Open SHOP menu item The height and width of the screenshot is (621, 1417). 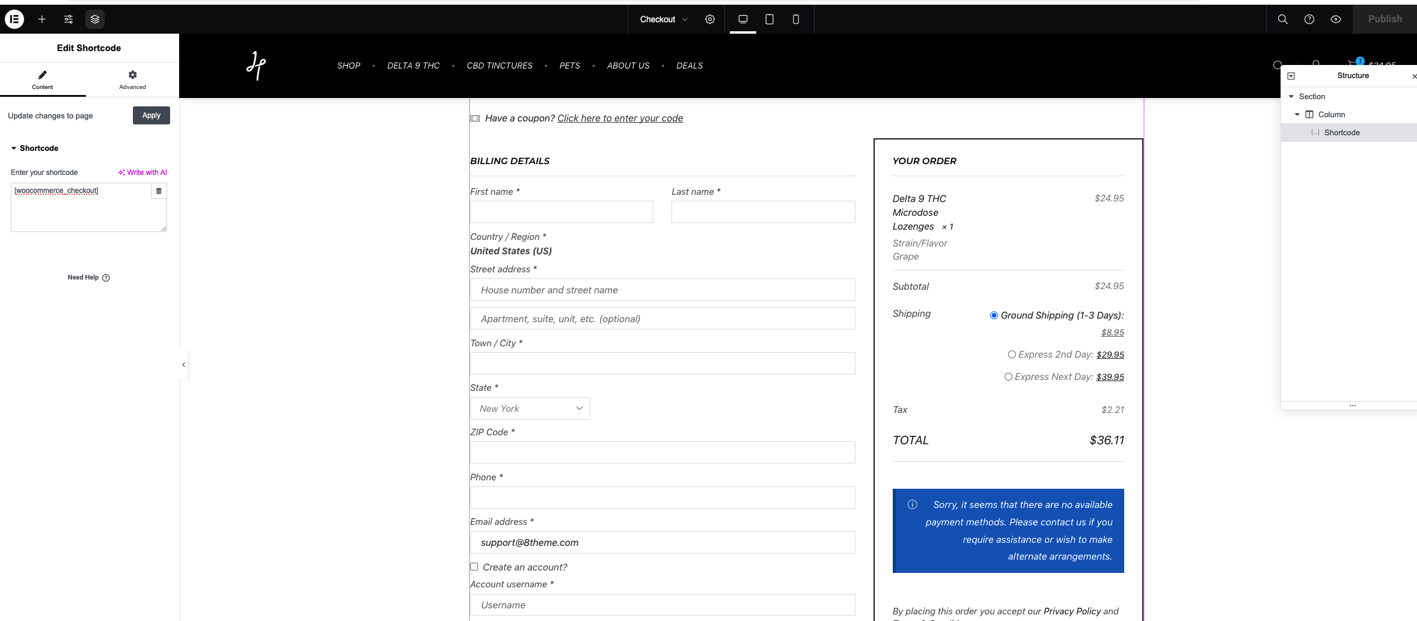tap(349, 66)
